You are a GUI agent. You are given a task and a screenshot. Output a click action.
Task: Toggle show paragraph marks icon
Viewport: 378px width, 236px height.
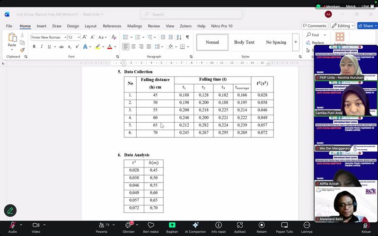(x=187, y=37)
